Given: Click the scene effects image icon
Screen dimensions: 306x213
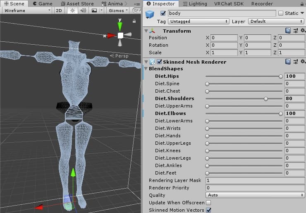Looking at the screenshot, I should (94, 10).
